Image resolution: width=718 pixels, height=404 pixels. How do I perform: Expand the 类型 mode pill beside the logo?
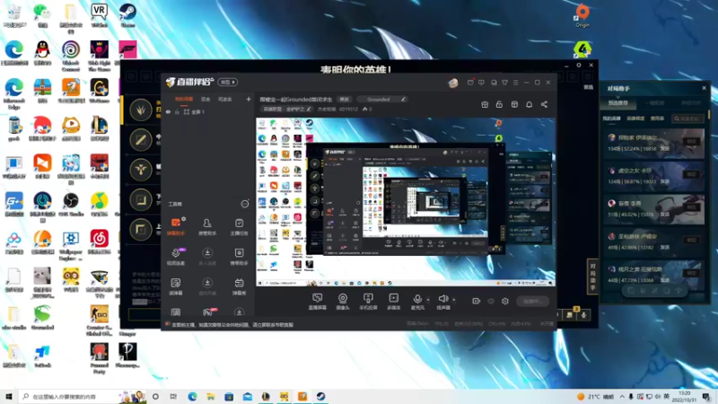pos(228,82)
